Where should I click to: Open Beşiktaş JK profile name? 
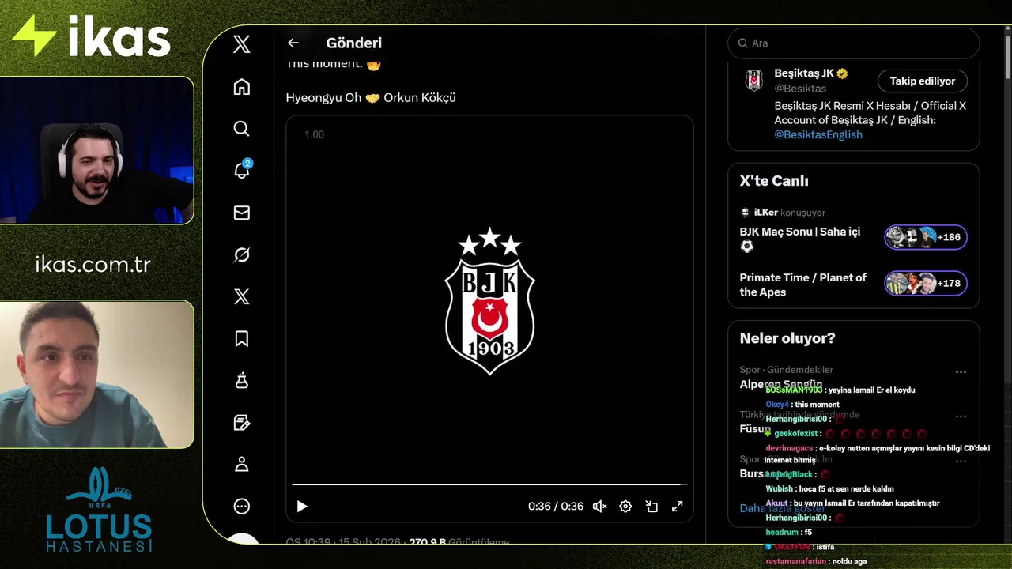click(804, 73)
